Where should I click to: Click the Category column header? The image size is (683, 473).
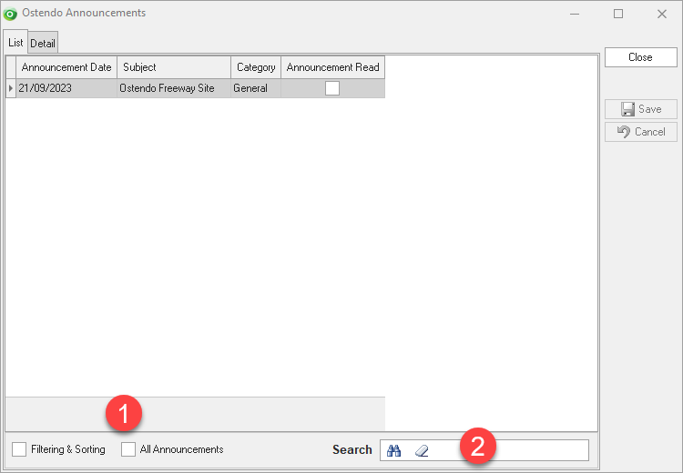pos(256,67)
